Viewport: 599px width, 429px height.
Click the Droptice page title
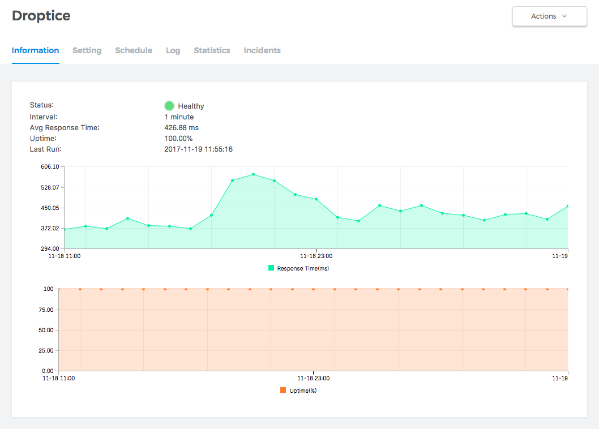point(41,16)
